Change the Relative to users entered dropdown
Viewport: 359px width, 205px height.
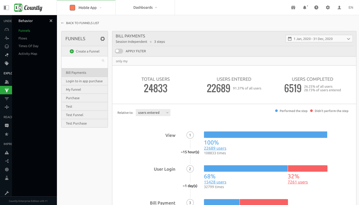[x=153, y=113]
